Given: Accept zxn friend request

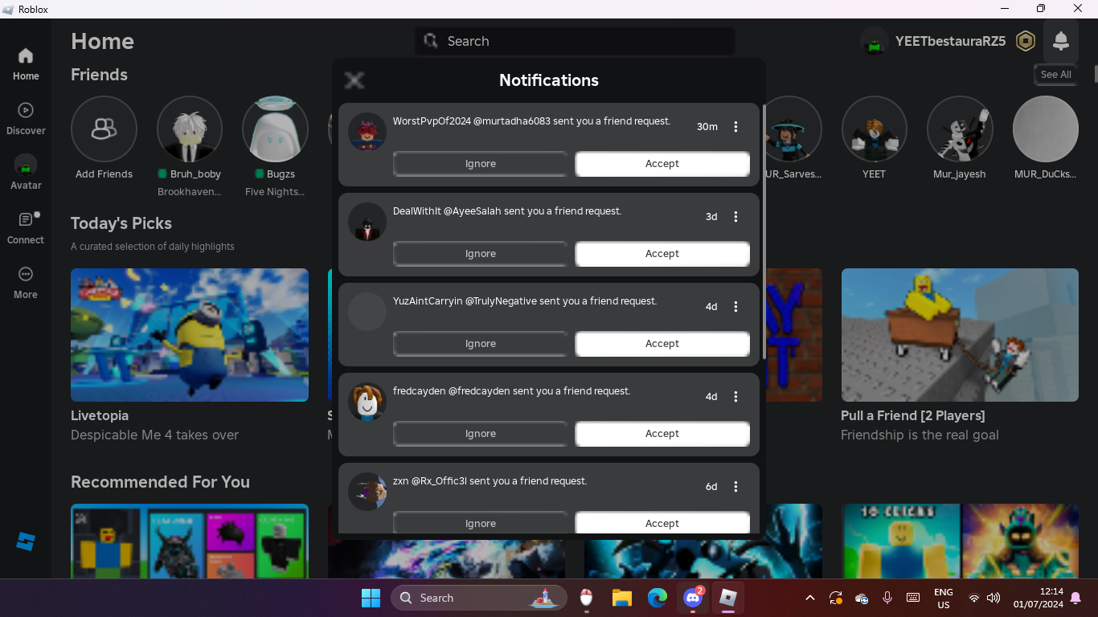Looking at the screenshot, I should [662, 523].
